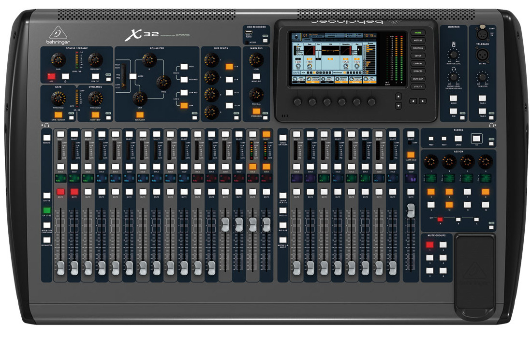The height and width of the screenshot is (338, 532).
Task: Enable the Low Cut button
Action: [95, 77]
